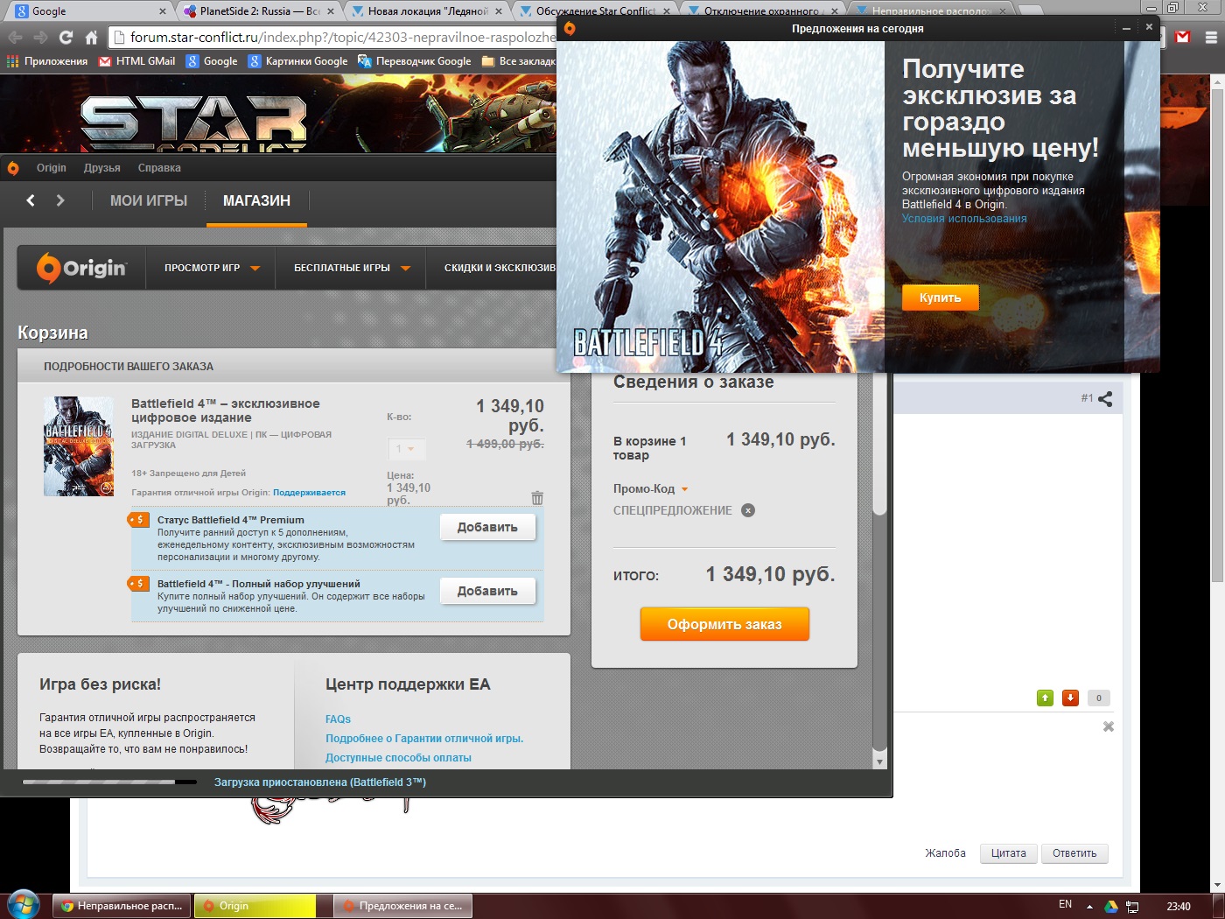Go forward with the Origin client forward arrow
The width and height of the screenshot is (1225, 919).
pos(60,200)
